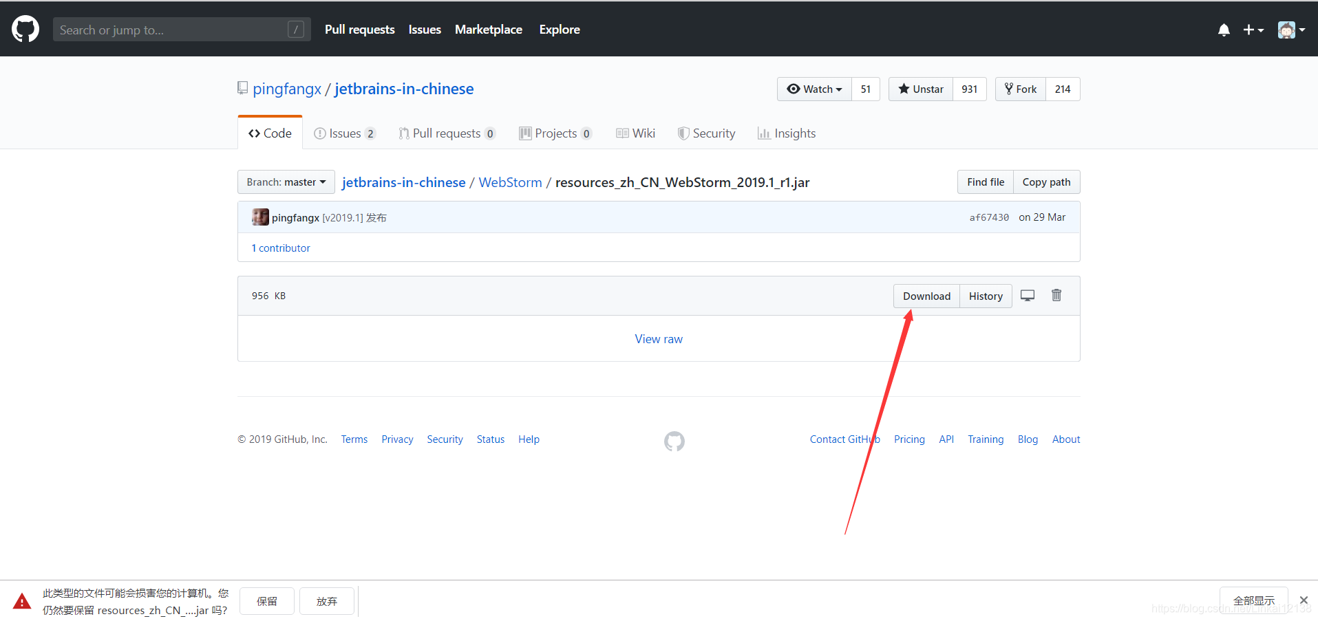1318x621 pixels.
Task: Open jetbrains-in-chinese repository title link
Action: (404, 89)
